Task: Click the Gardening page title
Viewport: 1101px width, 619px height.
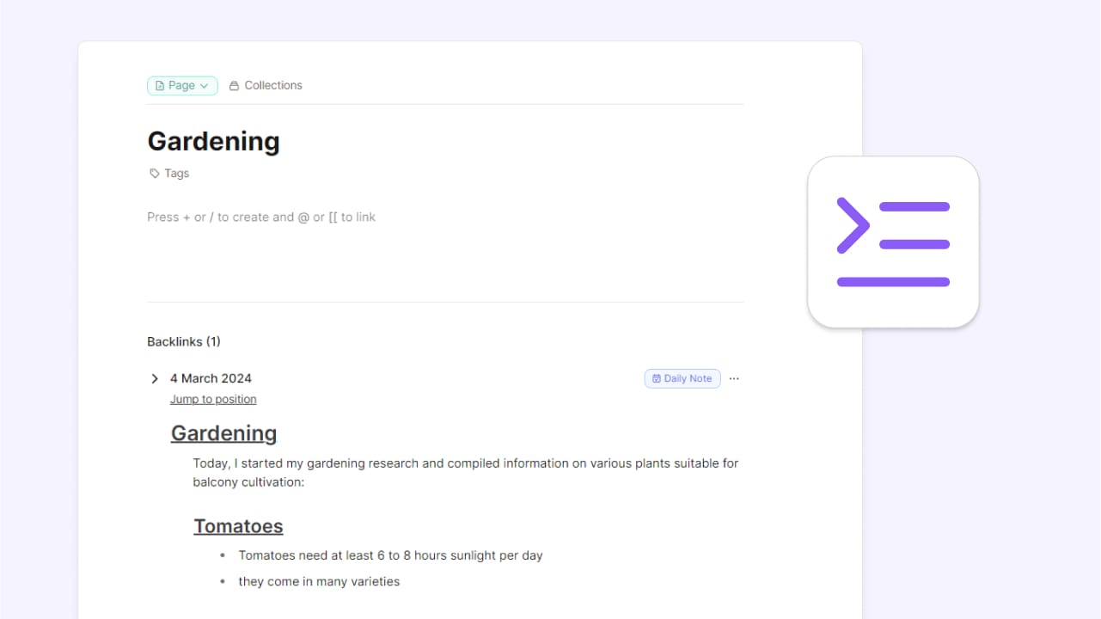Action: coord(213,141)
